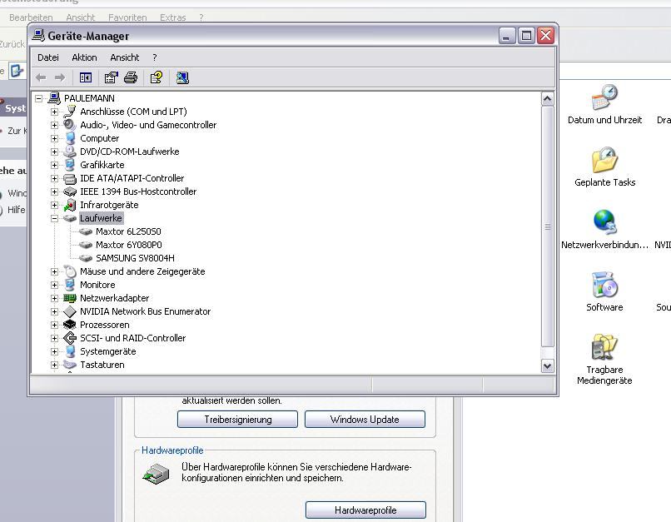The image size is (671, 522).
Task: Expand the Anschlüsse (COM und LPT) node
Action: tap(54, 112)
